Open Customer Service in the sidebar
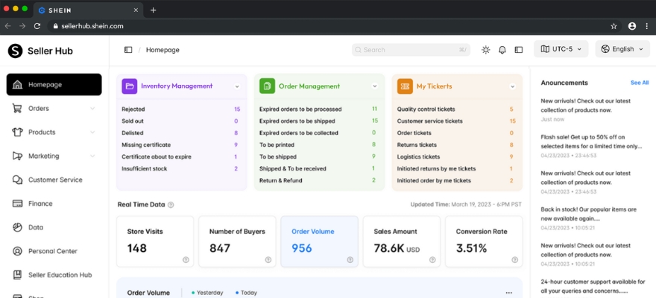The height and width of the screenshot is (298, 656). [54, 180]
